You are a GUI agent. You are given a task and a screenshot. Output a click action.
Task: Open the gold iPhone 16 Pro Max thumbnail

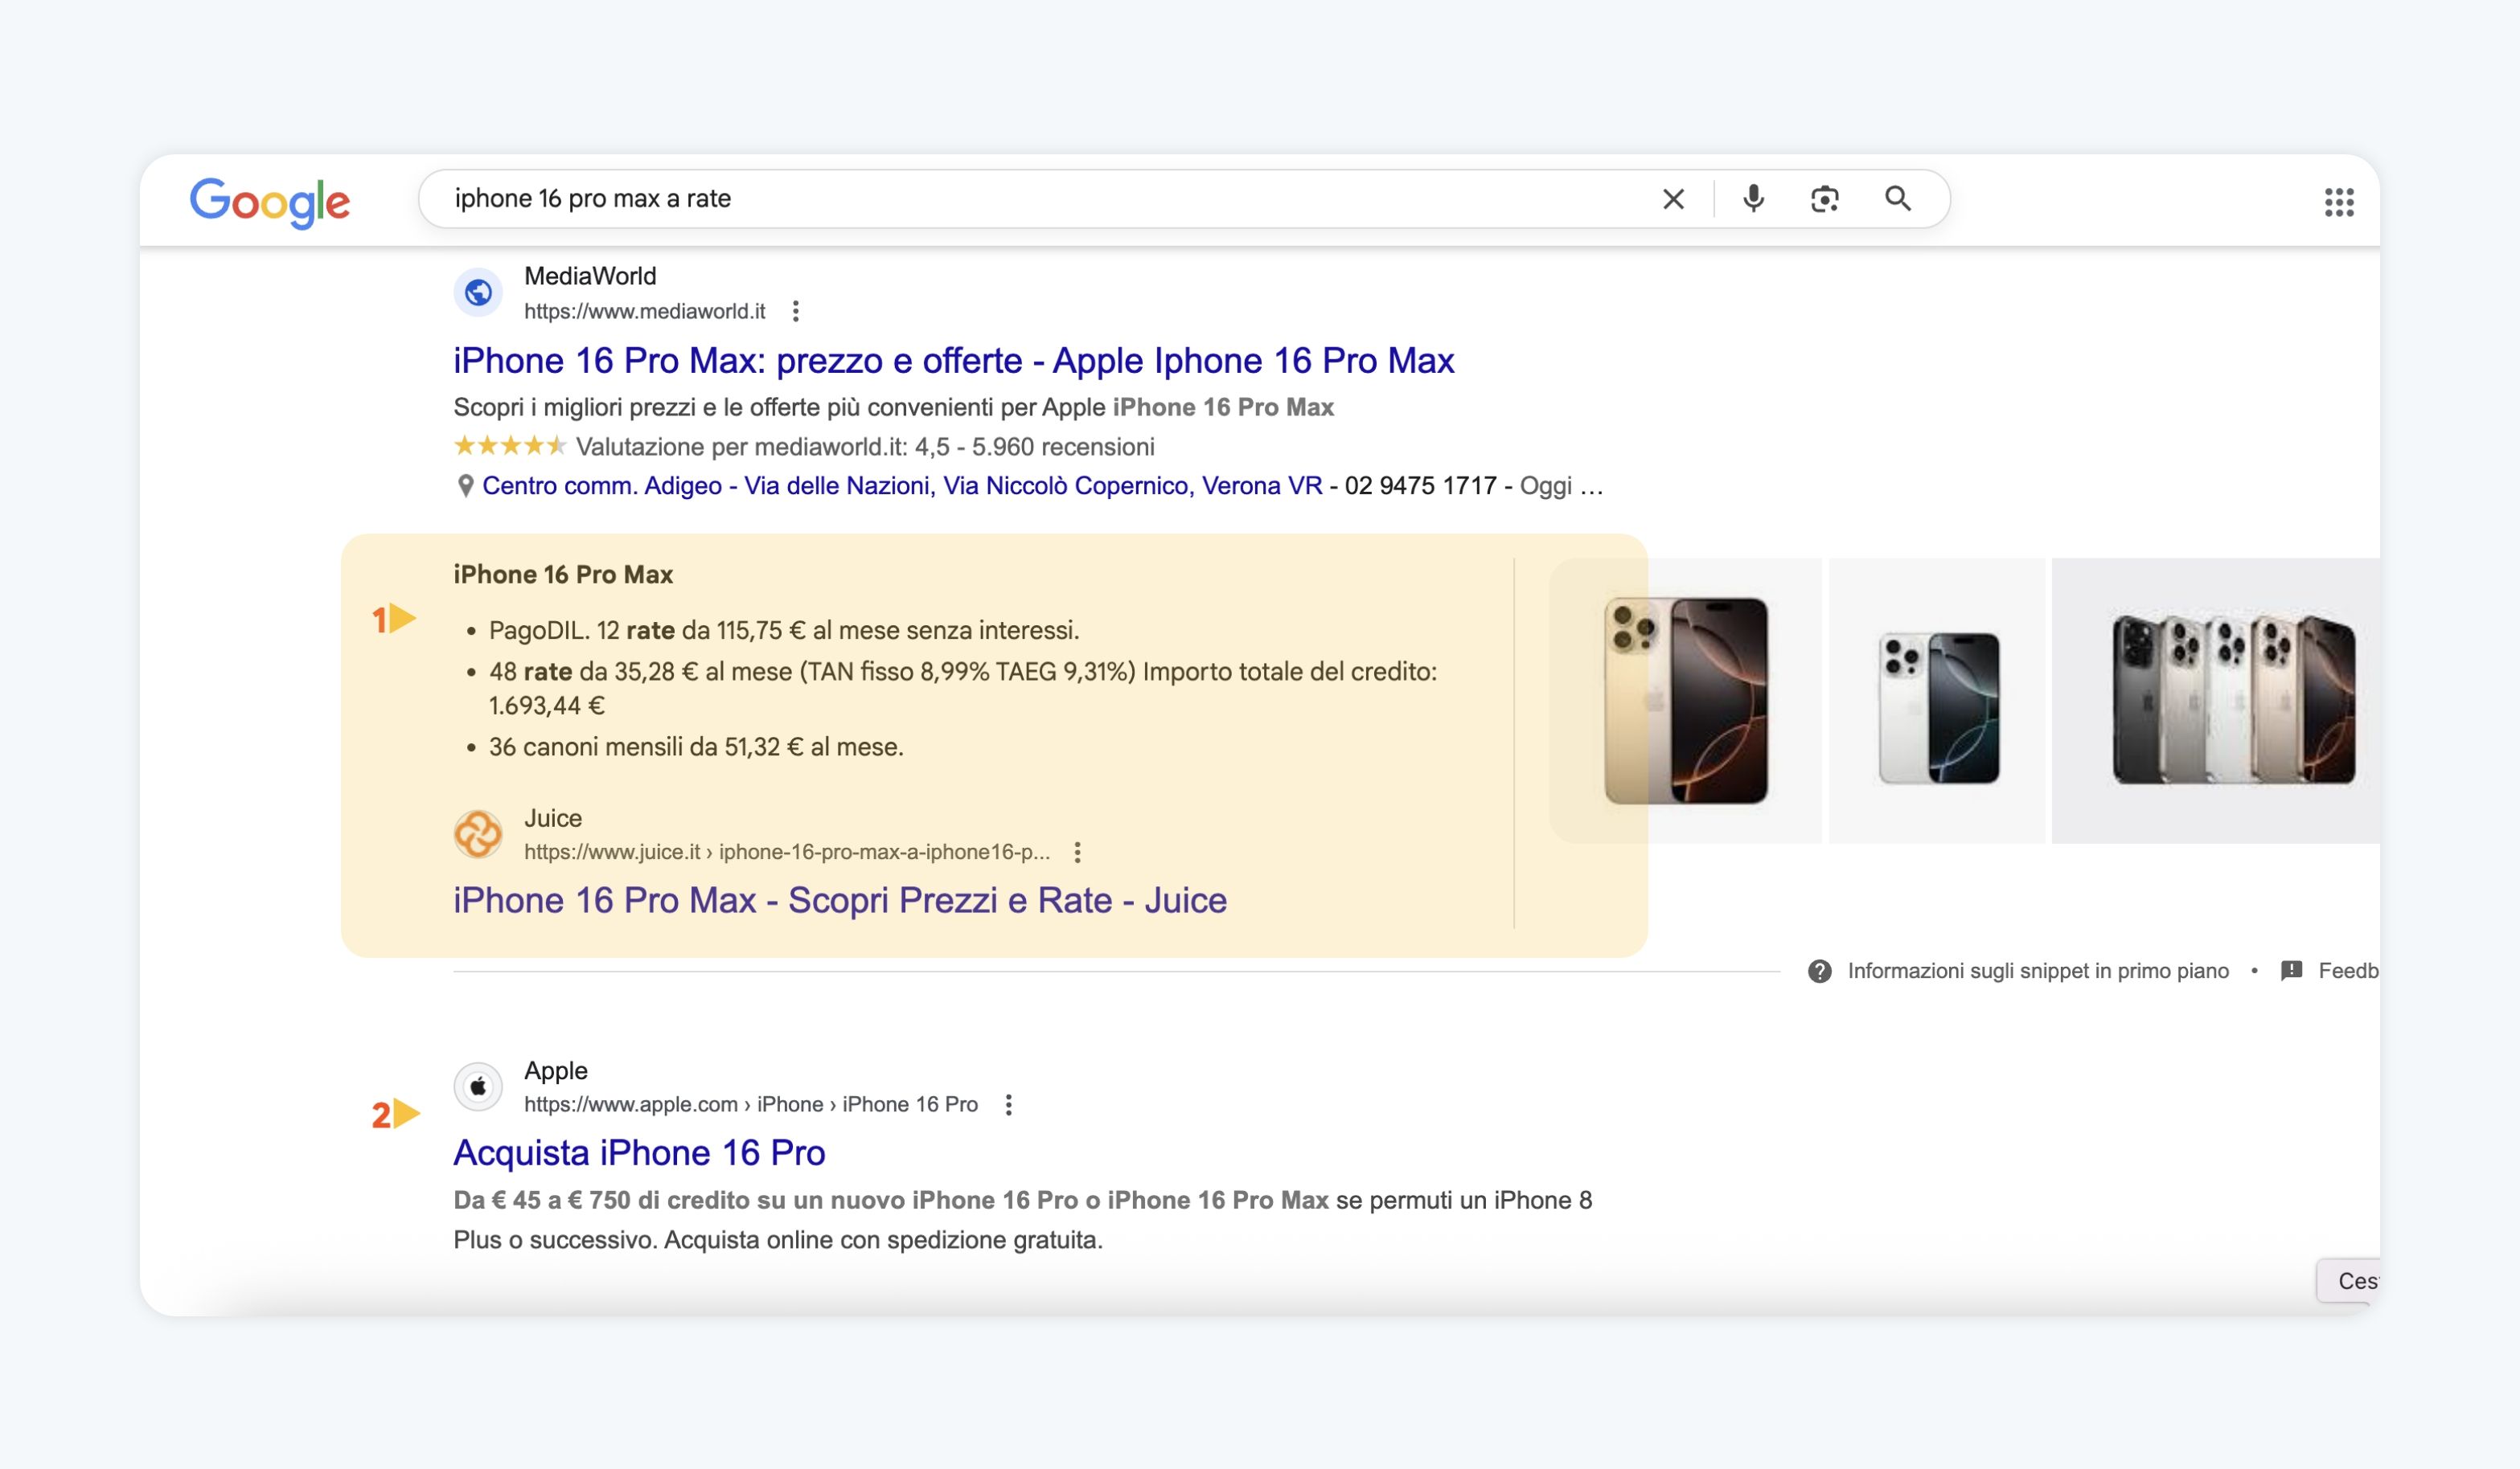click(x=1686, y=701)
